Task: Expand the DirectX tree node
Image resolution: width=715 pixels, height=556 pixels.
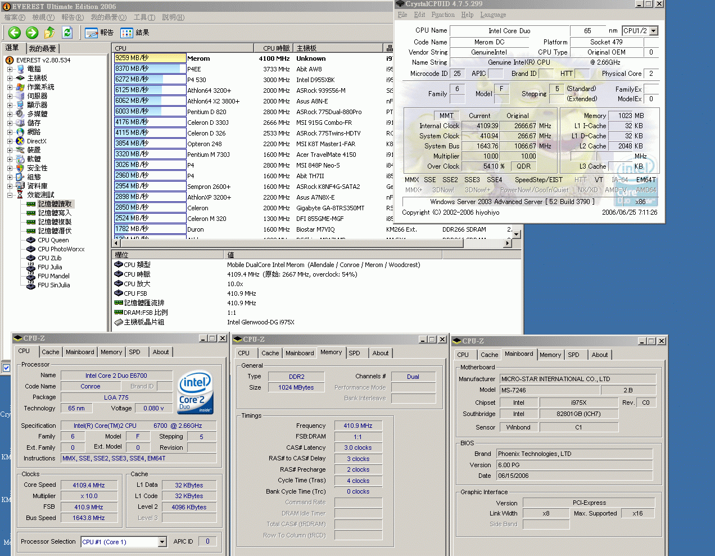Action: [x=10, y=141]
